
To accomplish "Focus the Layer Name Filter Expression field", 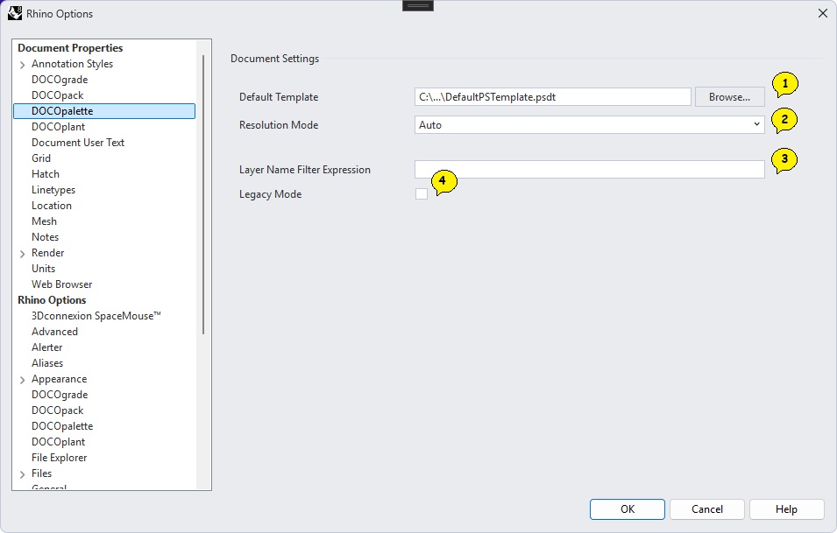I will pyautogui.click(x=589, y=170).
